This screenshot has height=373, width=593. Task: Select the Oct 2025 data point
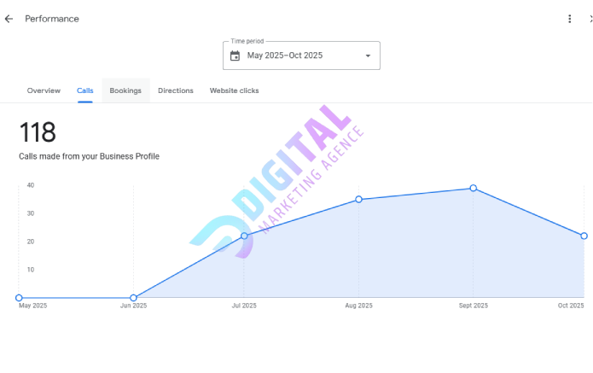(584, 236)
